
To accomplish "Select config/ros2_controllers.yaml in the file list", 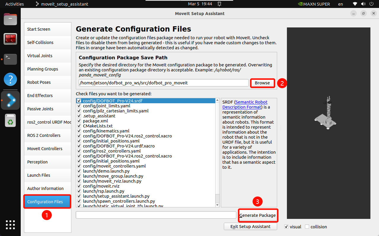I will (112, 151).
